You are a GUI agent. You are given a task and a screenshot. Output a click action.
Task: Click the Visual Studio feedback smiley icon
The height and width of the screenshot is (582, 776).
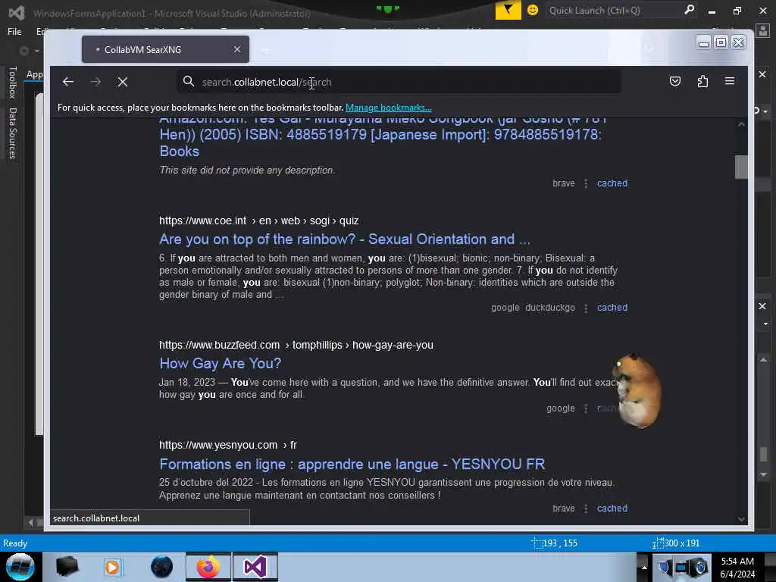point(533,10)
